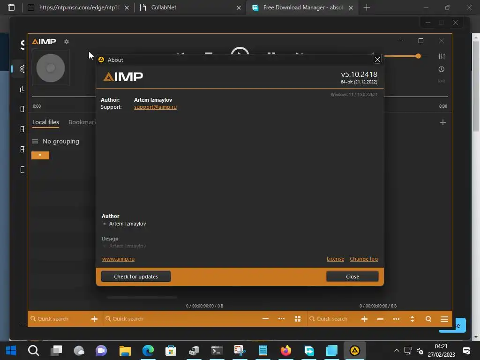Switch to the Bookmarks tab
The image size is (480, 360).
(x=82, y=122)
